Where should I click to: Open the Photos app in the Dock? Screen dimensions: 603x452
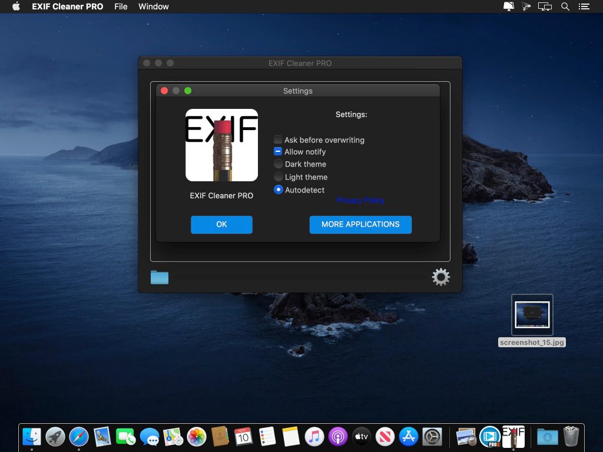click(x=196, y=437)
